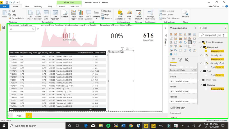Collapse the Event Dimensions table

200,42
